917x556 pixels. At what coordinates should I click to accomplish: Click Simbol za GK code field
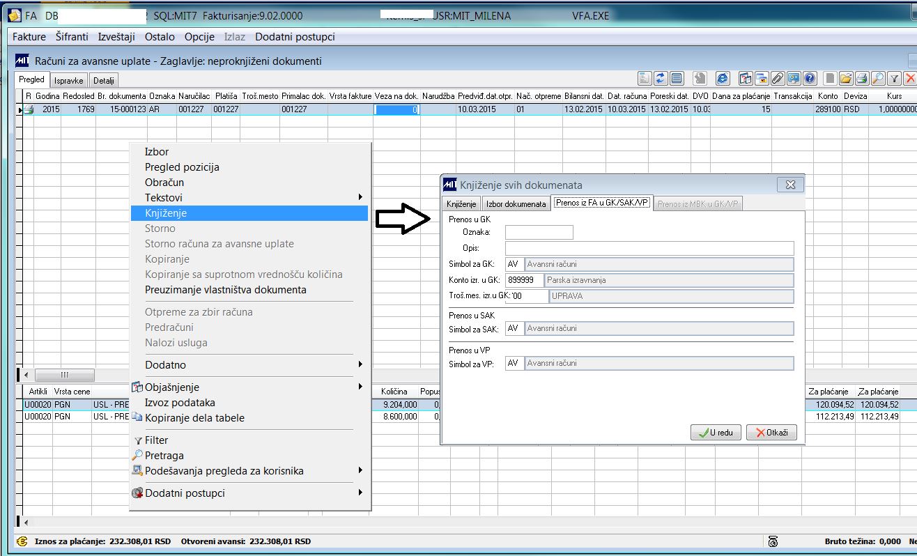click(x=514, y=264)
